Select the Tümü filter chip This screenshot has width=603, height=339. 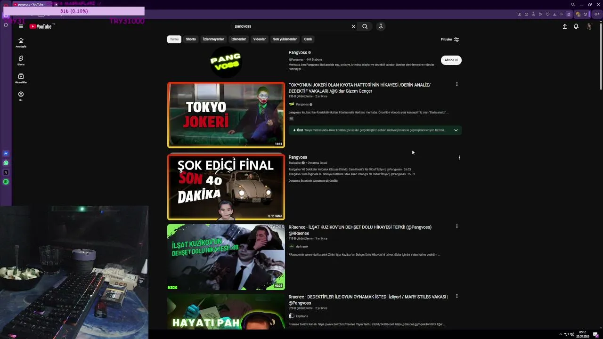point(174,39)
